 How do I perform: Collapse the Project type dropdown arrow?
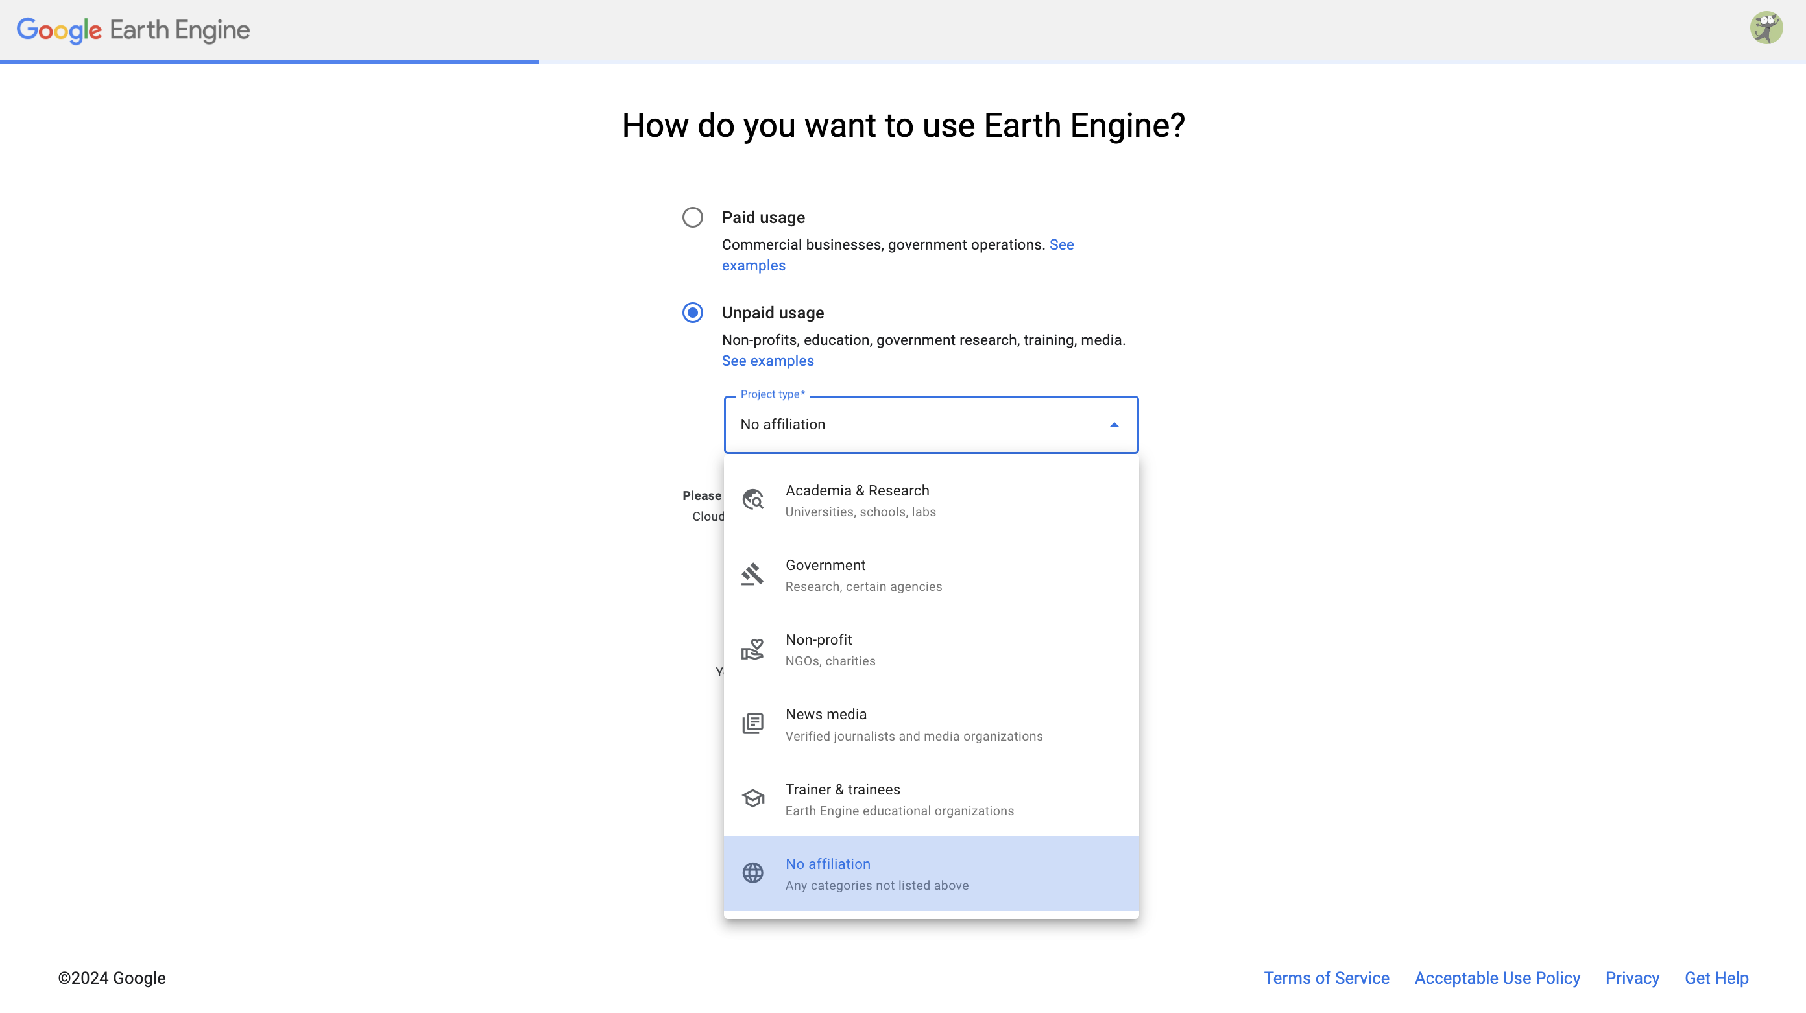(1114, 425)
